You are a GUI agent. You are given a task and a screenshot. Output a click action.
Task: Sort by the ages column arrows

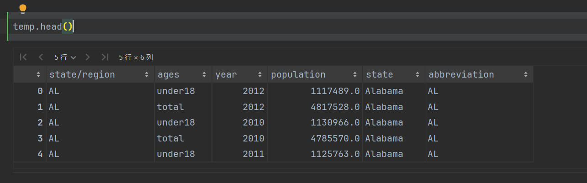pos(204,74)
